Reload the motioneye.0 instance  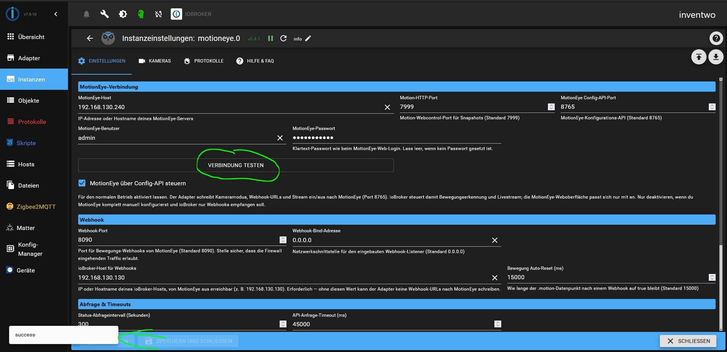[x=283, y=38]
